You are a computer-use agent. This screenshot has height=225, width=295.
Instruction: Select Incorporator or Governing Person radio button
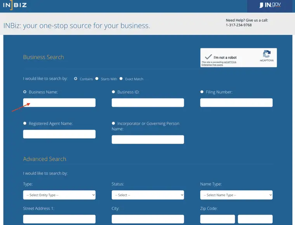[x=113, y=123]
